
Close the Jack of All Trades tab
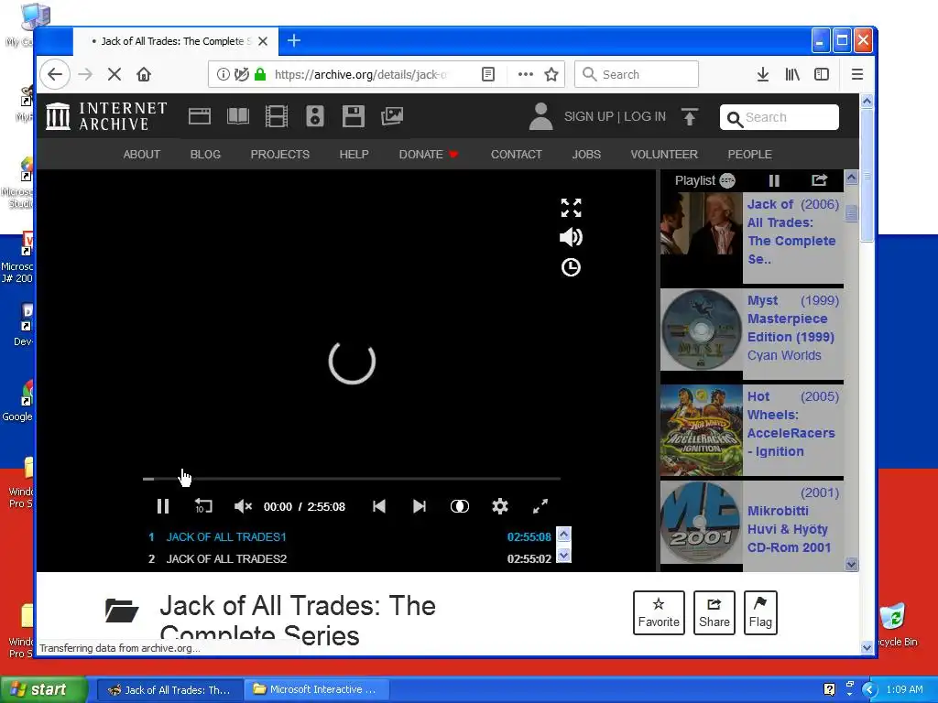tap(263, 41)
